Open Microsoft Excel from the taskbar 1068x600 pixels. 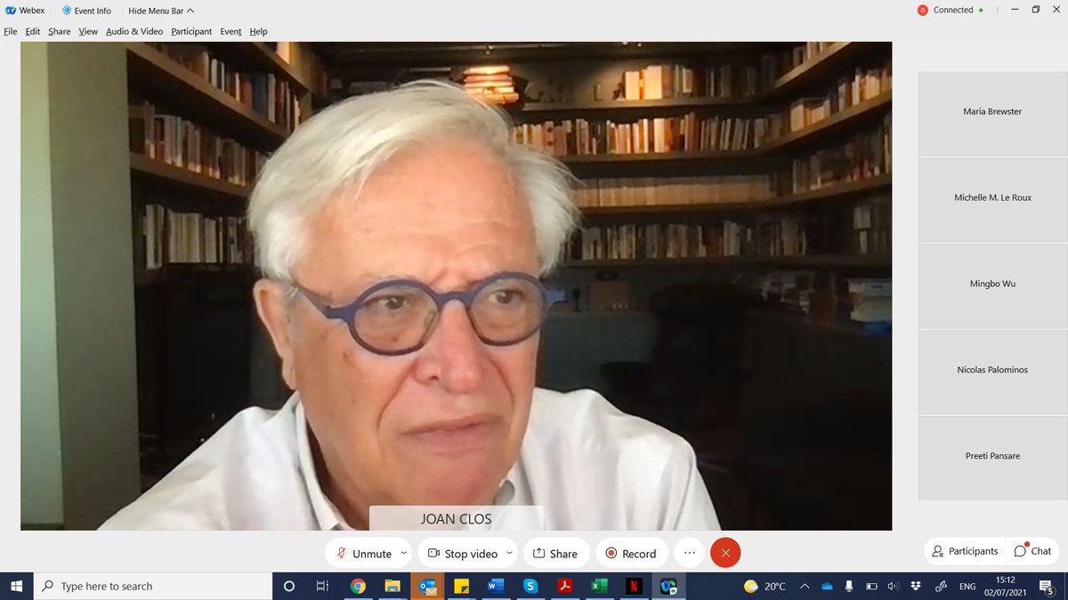click(x=599, y=586)
